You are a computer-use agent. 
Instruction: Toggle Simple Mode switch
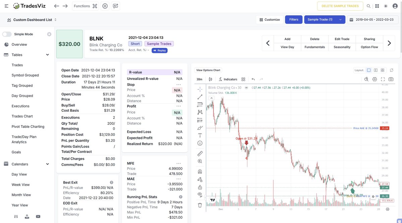pyautogui.click(x=7, y=34)
